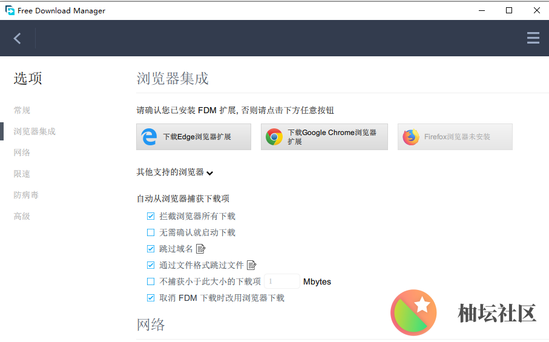Uncheck 取消 FDM 下载时改用浏览器下载

coord(151,298)
